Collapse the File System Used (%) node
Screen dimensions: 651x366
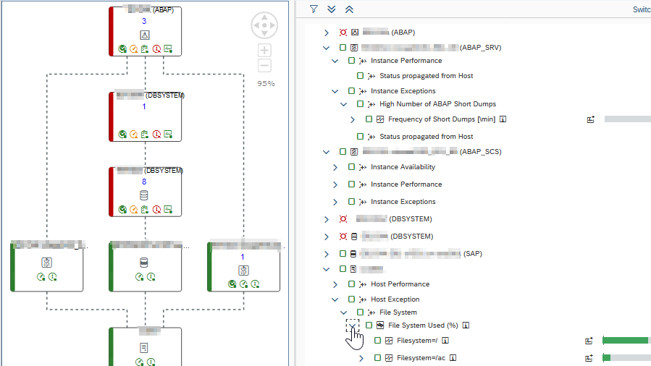tap(353, 325)
